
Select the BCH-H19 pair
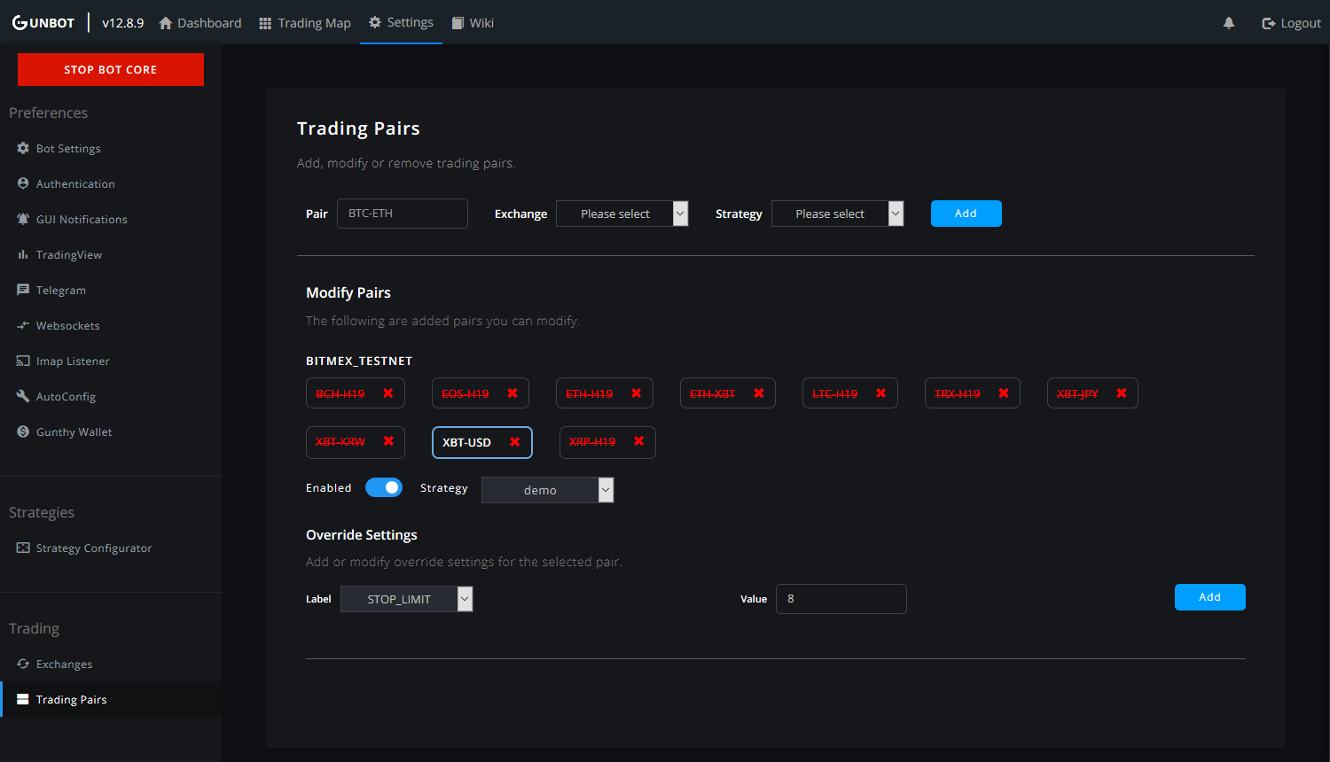[340, 393]
